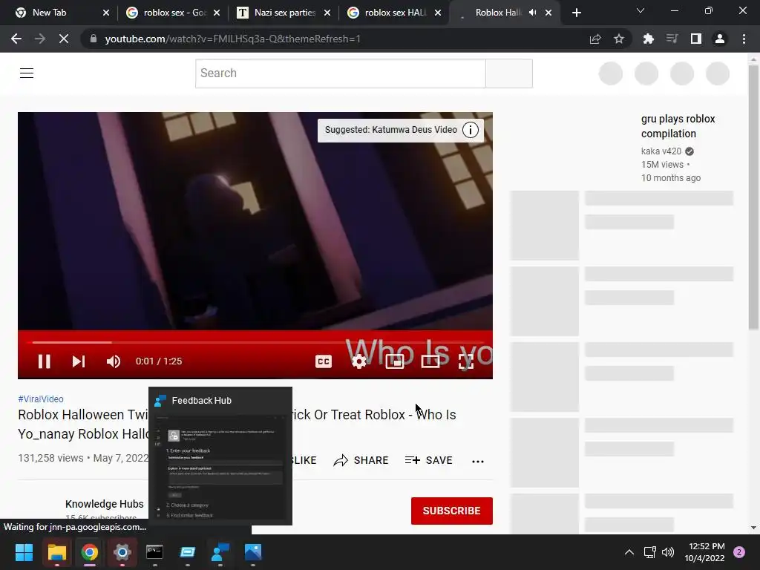Click the Chrome taskbar icon

point(90,552)
